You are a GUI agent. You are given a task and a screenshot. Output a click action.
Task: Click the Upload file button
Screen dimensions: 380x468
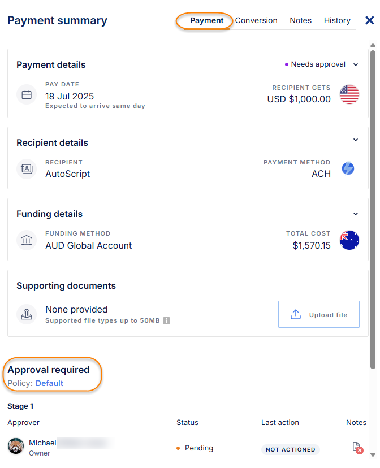click(x=319, y=314)
